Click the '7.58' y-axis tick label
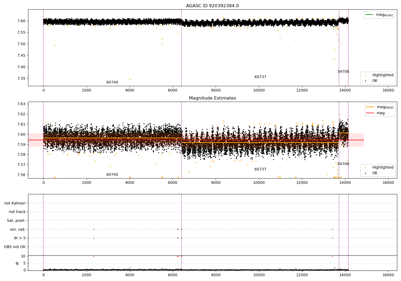Viewport: 401px width, 281px height. (21, 154)
